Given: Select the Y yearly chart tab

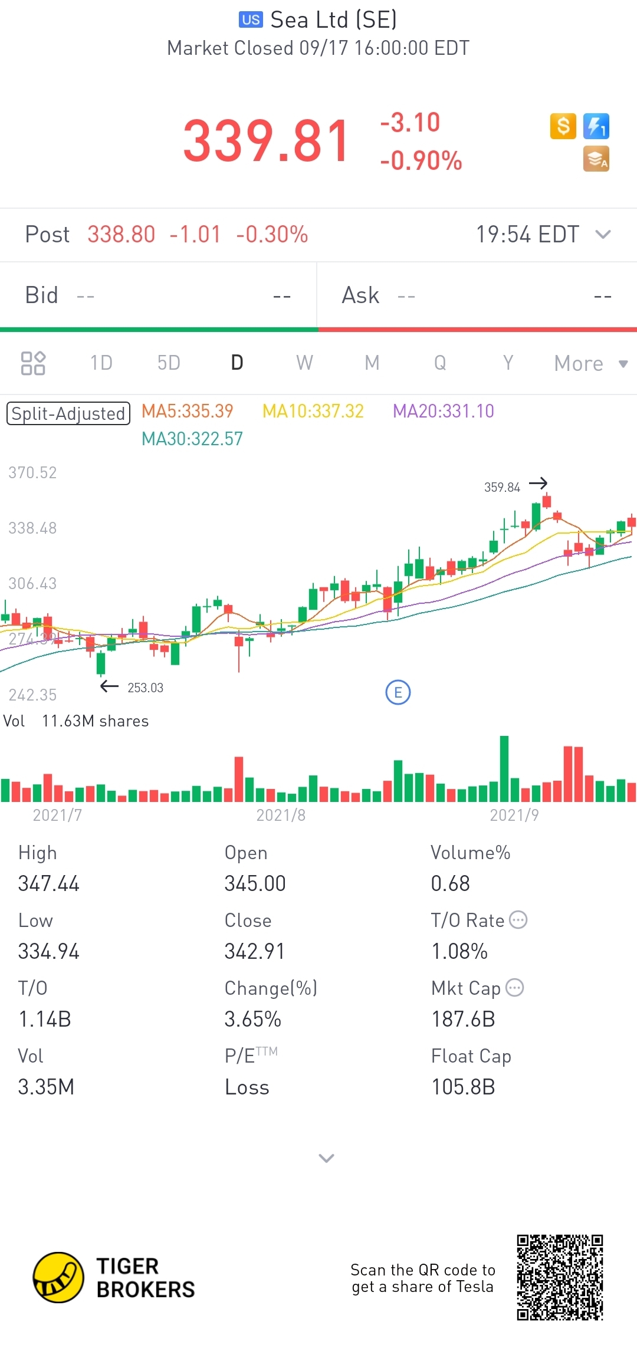Looking at the screenshot, I should [508, 363].
